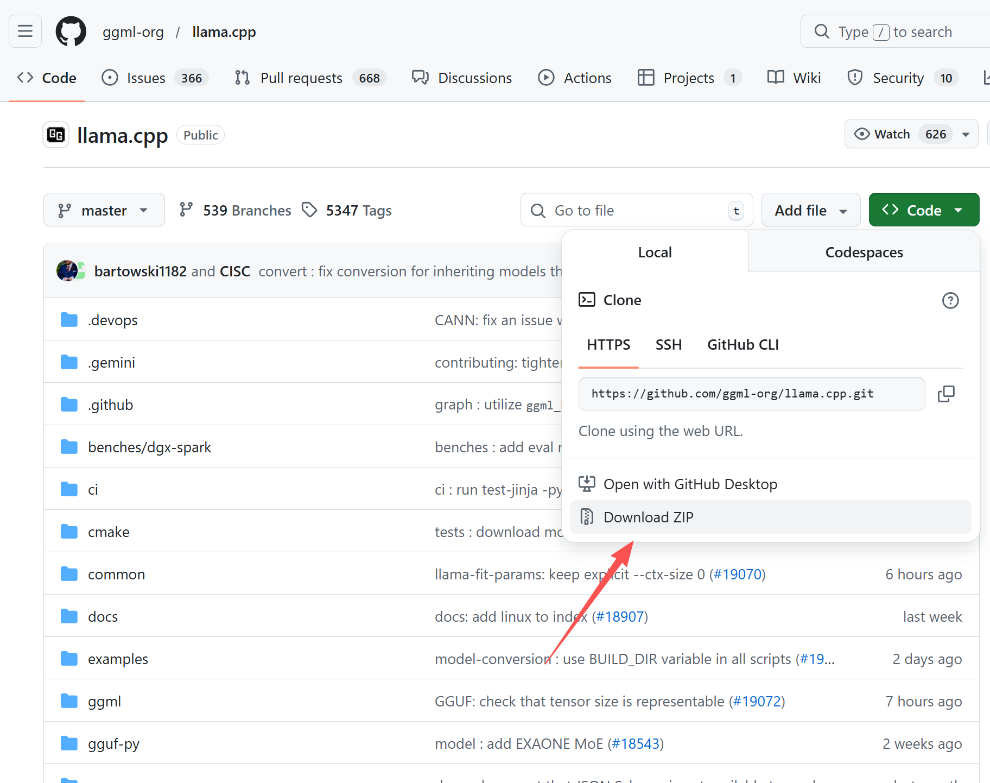Click the llama.cpp repository avatar icon

tap(56, 135)
